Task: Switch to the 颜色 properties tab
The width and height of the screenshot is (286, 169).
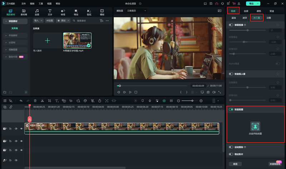Action: (x=259, y=11)
